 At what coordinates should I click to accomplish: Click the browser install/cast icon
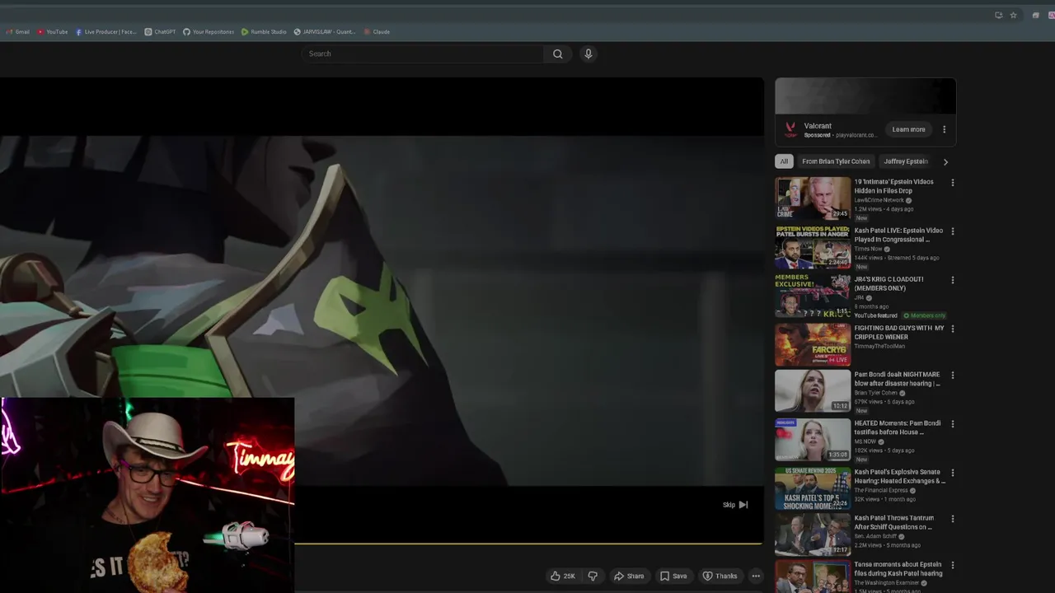click(998, 15)
